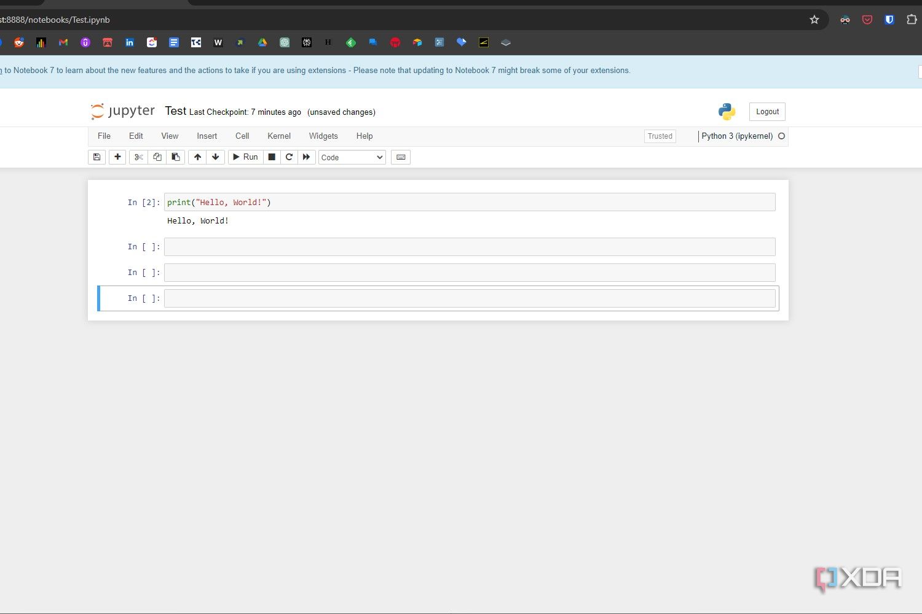Viewport: 922px width, 614px height.
Task: Move selected cell down arrow
Action: click(x=215, y=157)
